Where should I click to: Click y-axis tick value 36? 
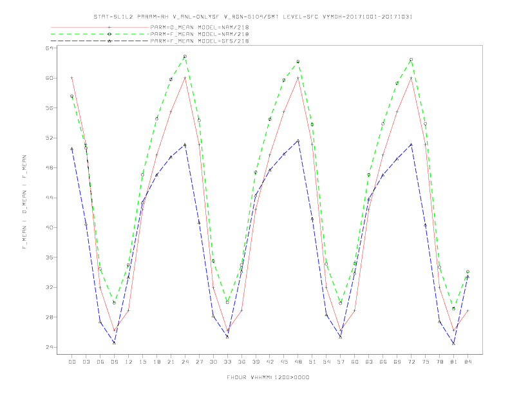coord(49,258)
